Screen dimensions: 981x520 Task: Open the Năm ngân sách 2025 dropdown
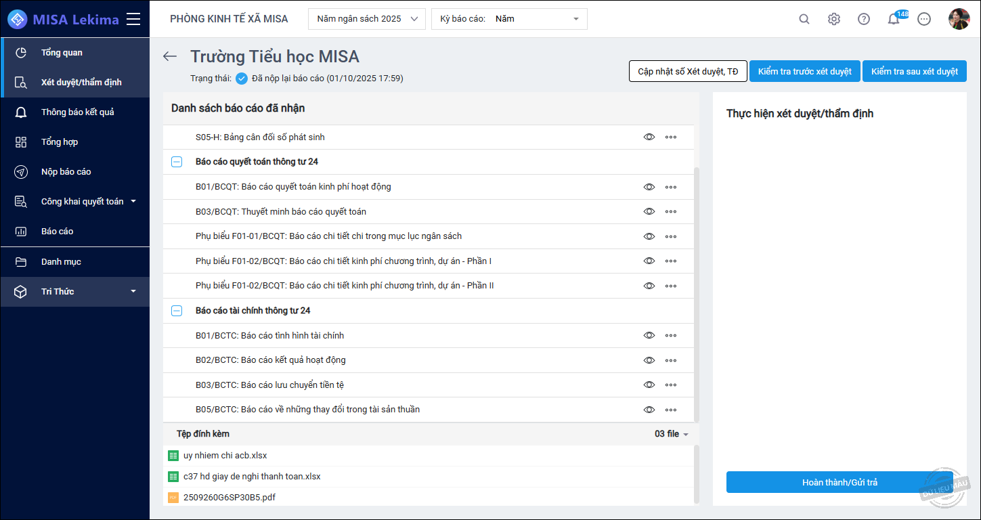click(x=367, y=19)
